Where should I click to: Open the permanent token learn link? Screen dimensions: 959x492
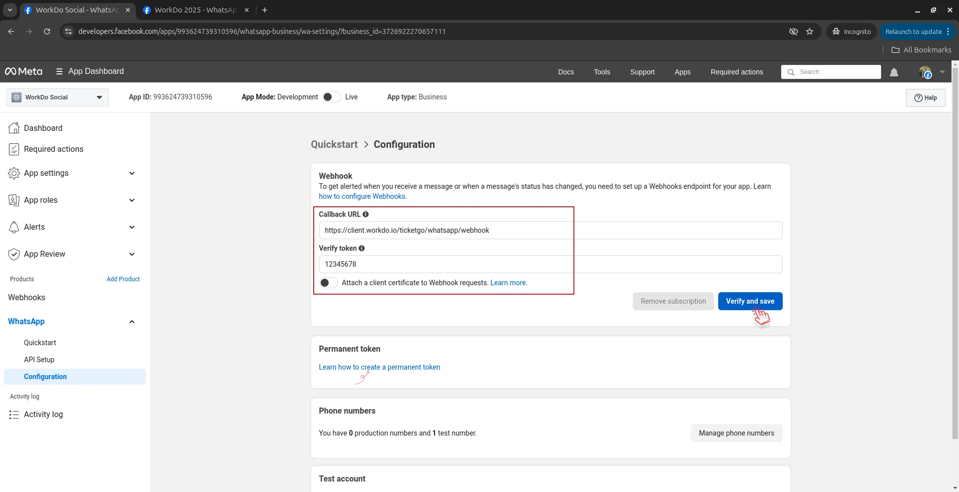[x=379, y=367]
